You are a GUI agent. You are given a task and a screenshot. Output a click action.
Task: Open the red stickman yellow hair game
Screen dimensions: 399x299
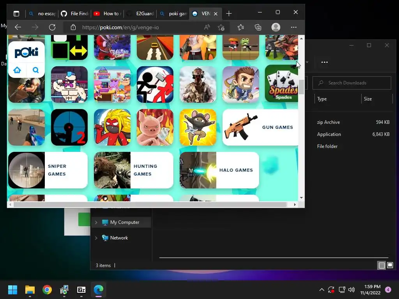pos(112,127)
